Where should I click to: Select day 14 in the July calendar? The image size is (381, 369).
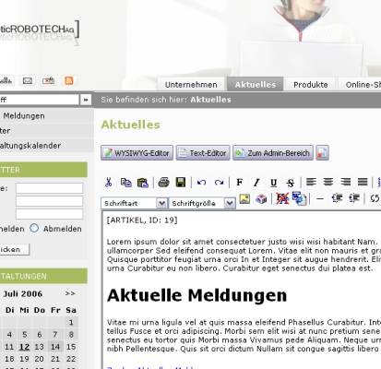[x=55, y=347]
